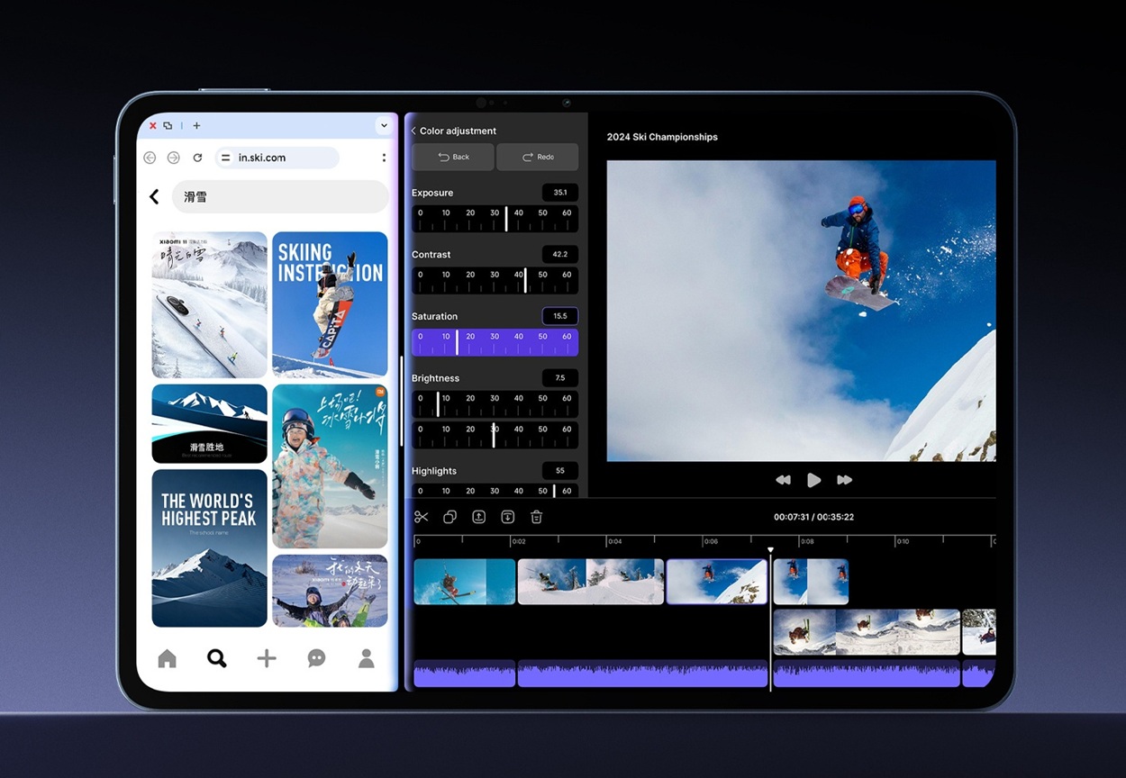Open a new browser tab
The width and height of the screenshot is (1126, 778).
pos(196,126)
